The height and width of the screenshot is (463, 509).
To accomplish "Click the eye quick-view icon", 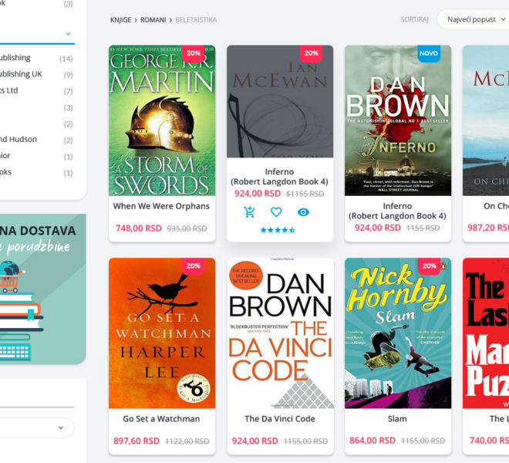I will [x=303, y=212].
